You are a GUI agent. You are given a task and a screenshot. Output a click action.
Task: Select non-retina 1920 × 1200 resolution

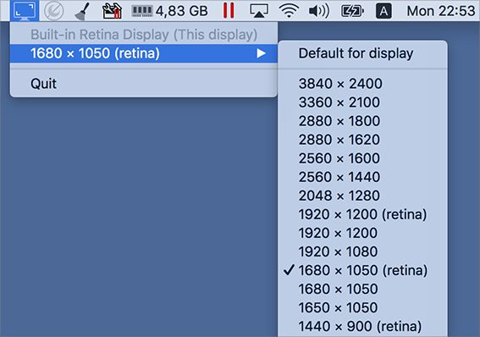363,233
